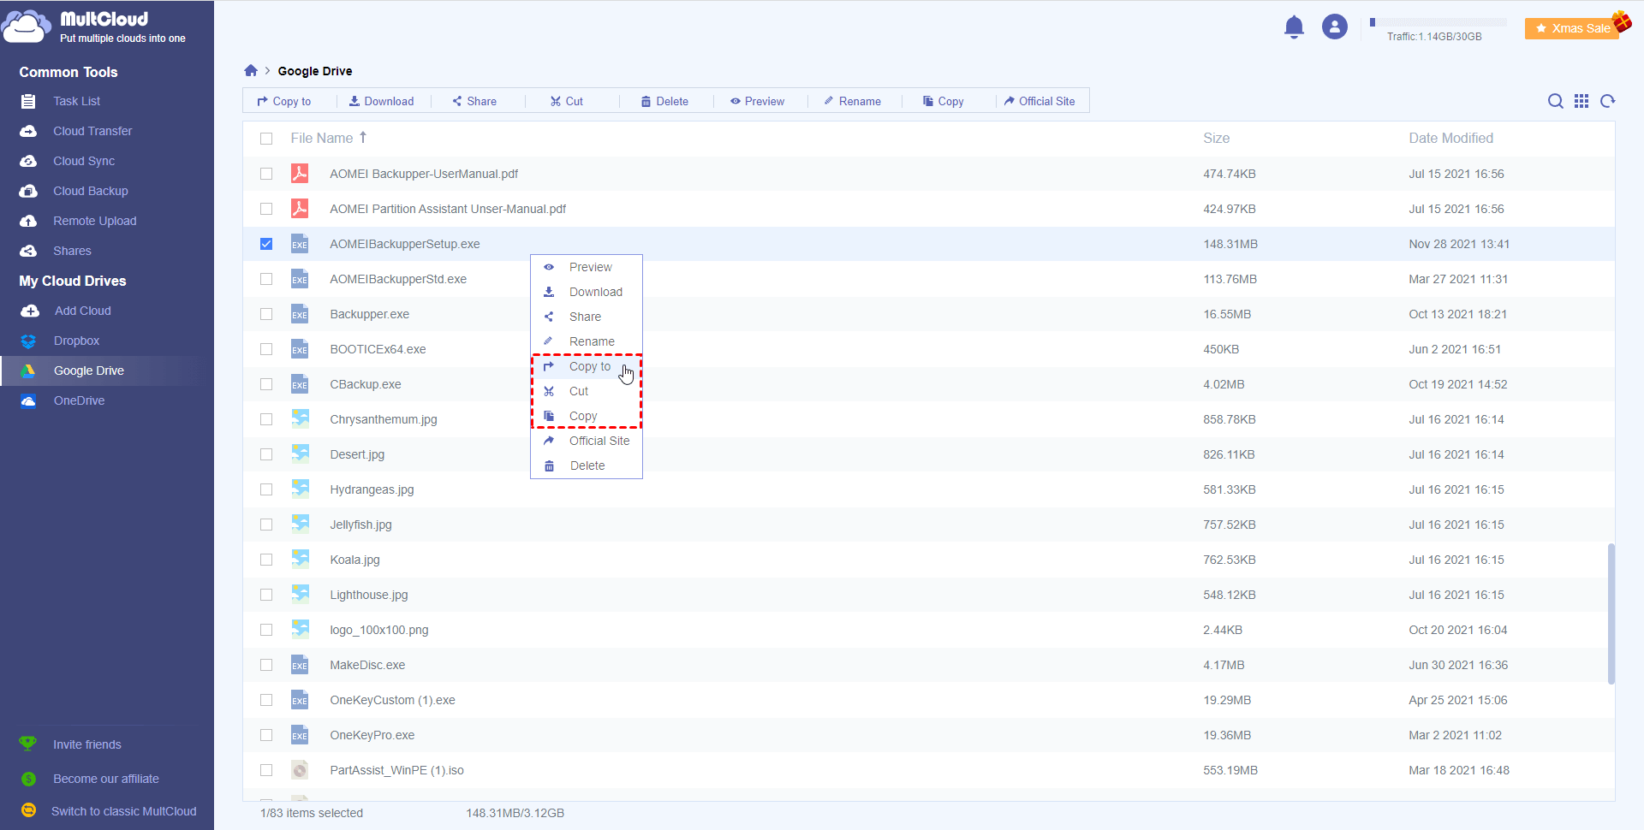Click the Remote Upload icon
Screen dimensions: 1644x830
pyautogui.click(x=28, y=221)
